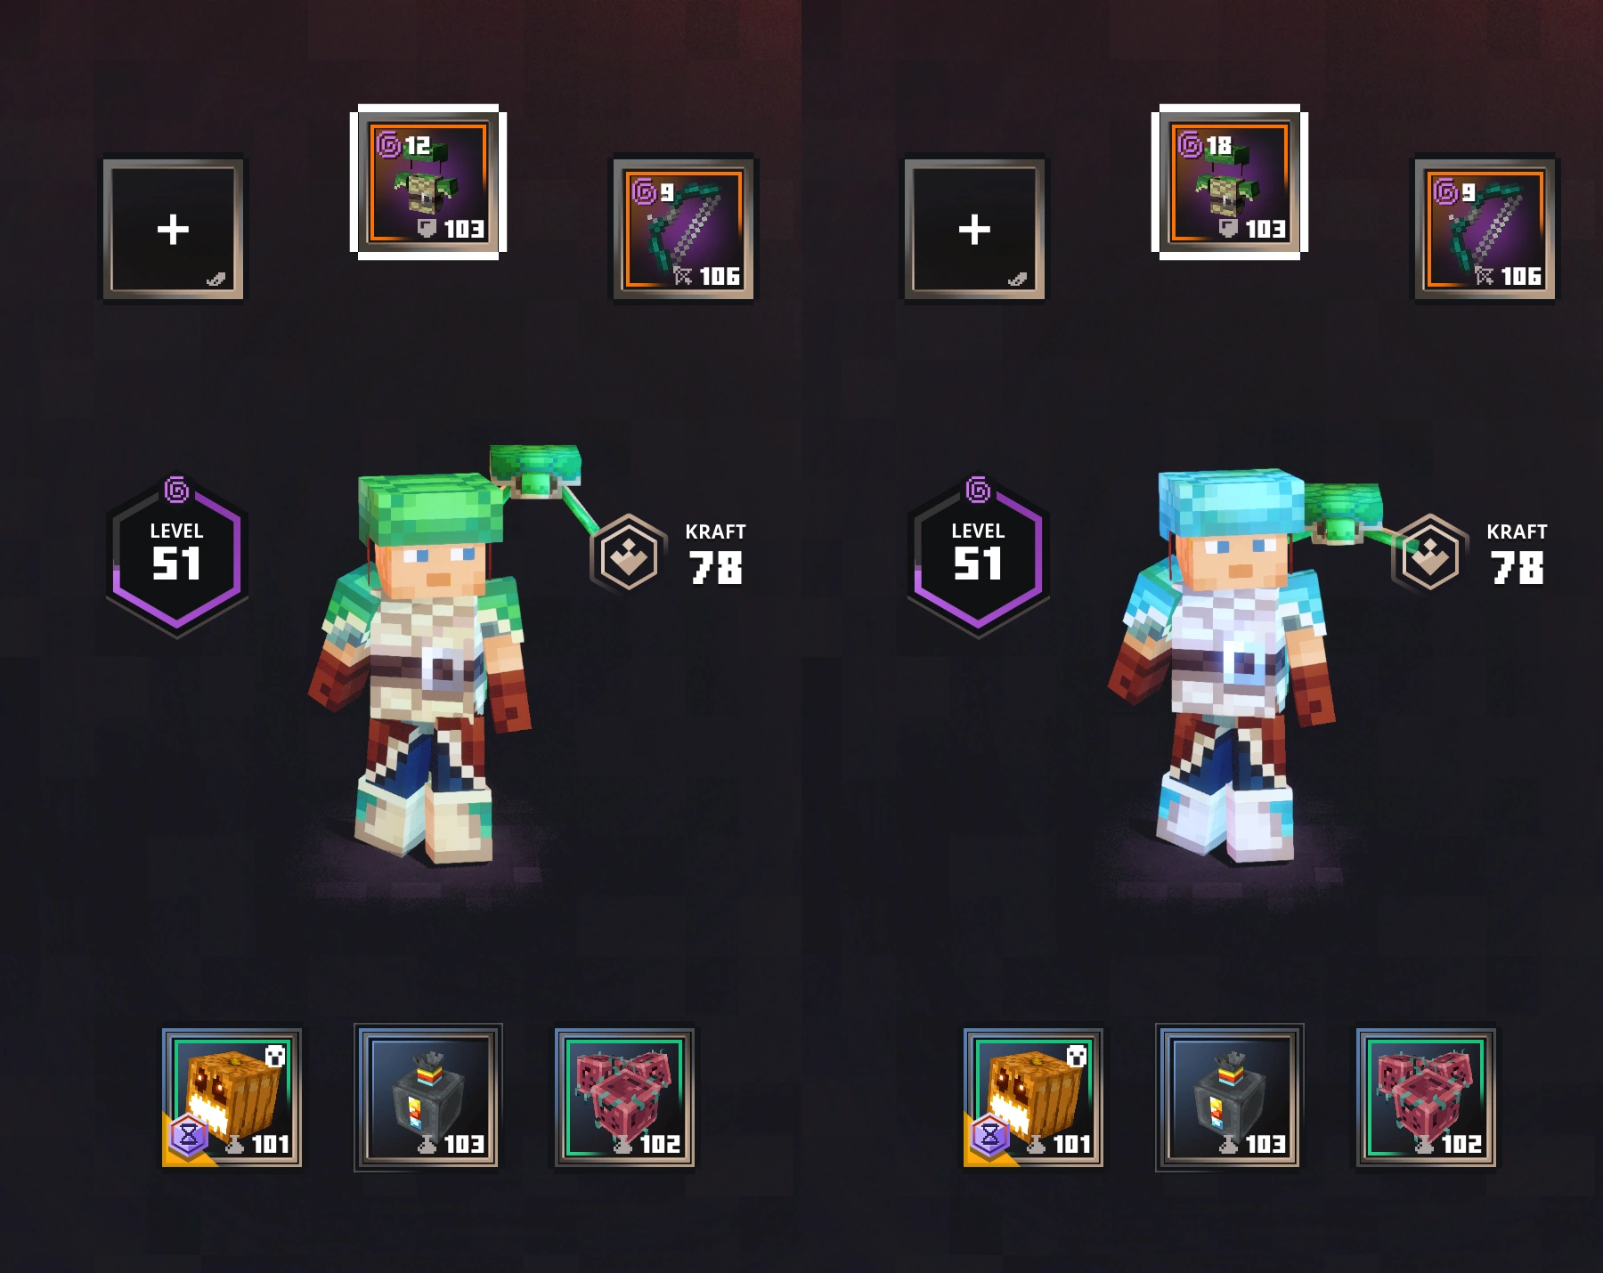Click purple enchantment swirl above right level badge

coord(978,490)
